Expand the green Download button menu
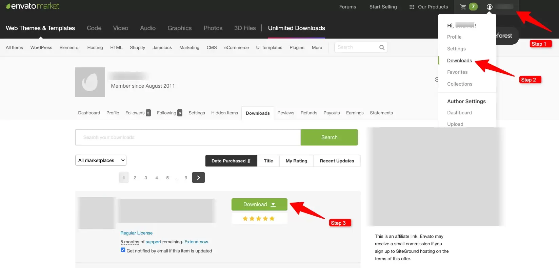The width and height of the screenshot is (559, 268). (x=259, y=204)
